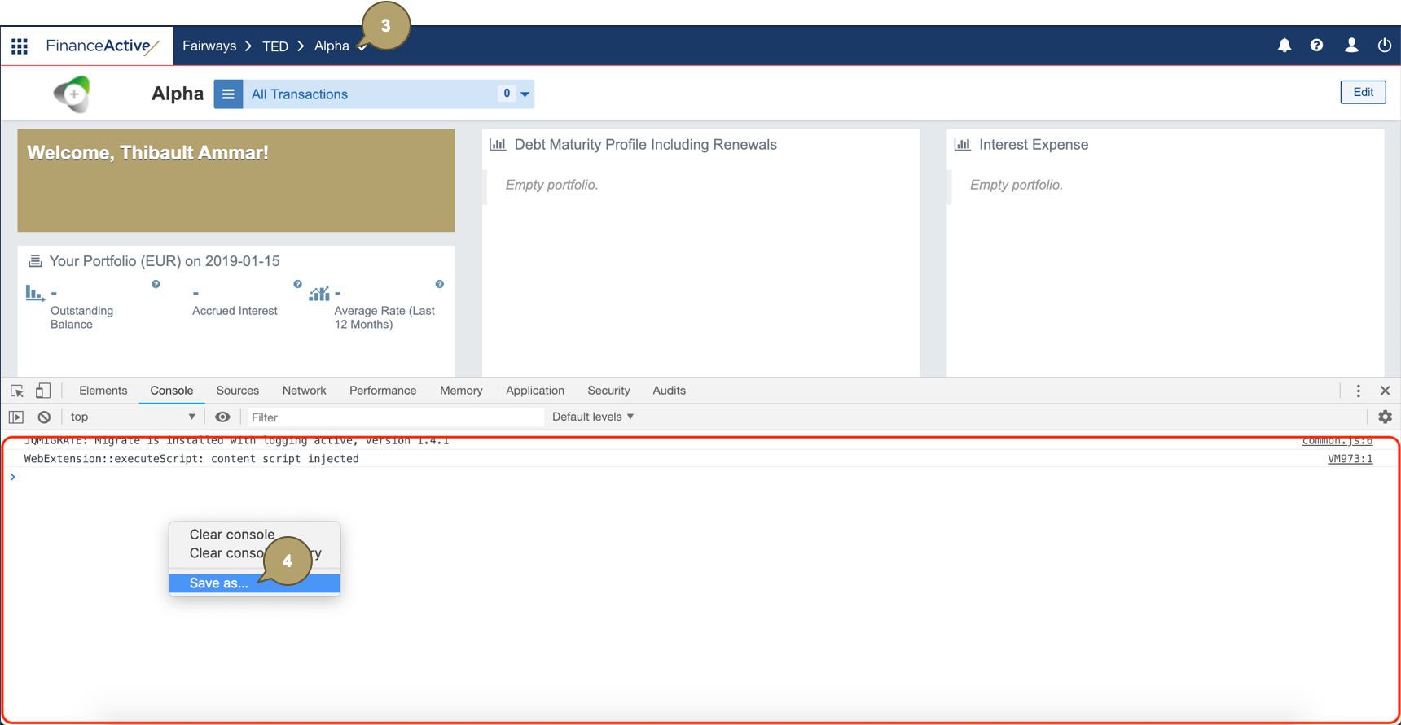The image size is (1401, 725).
Task: Expand the Default levels dropdown
Action: [x=593, y=417]
